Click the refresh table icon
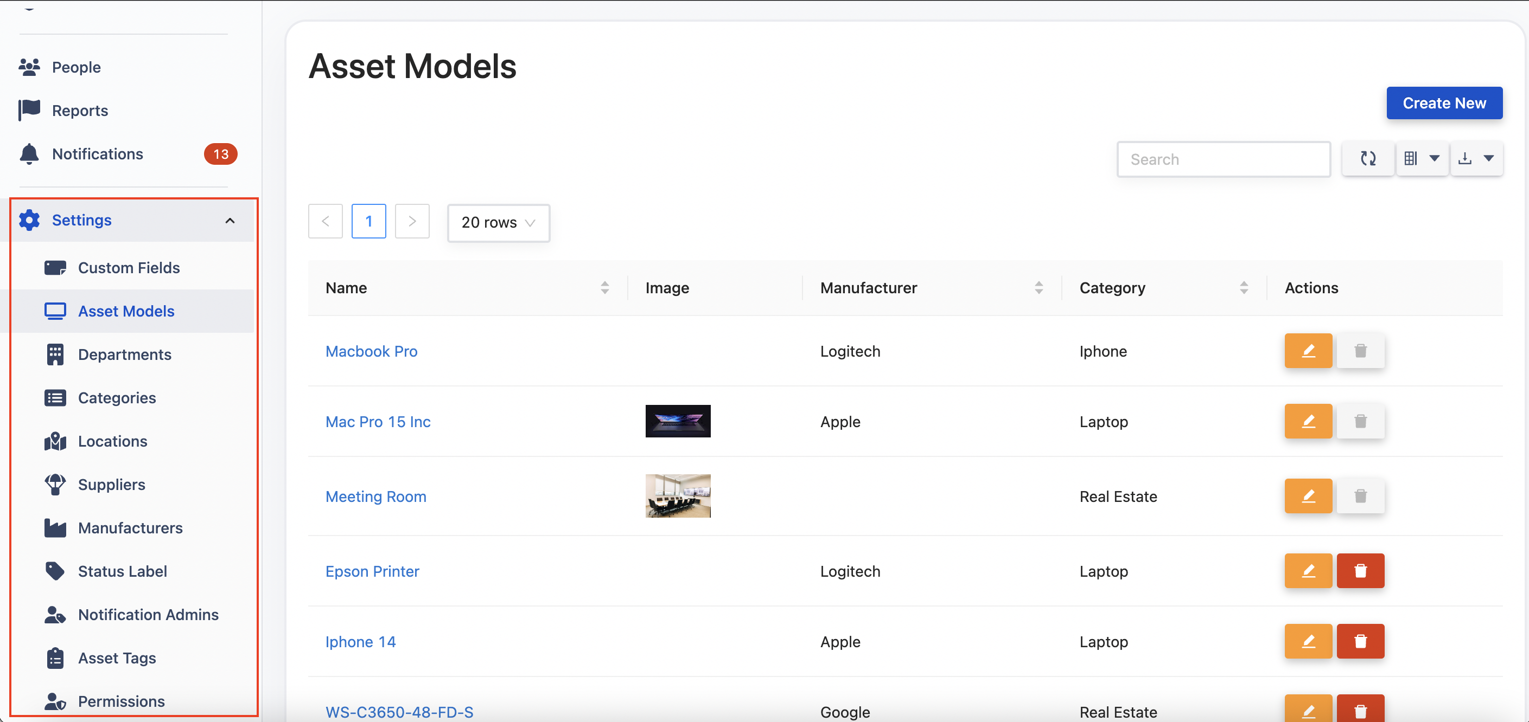This screenshot has height=722, width=1529. (x=1367, y=158)
